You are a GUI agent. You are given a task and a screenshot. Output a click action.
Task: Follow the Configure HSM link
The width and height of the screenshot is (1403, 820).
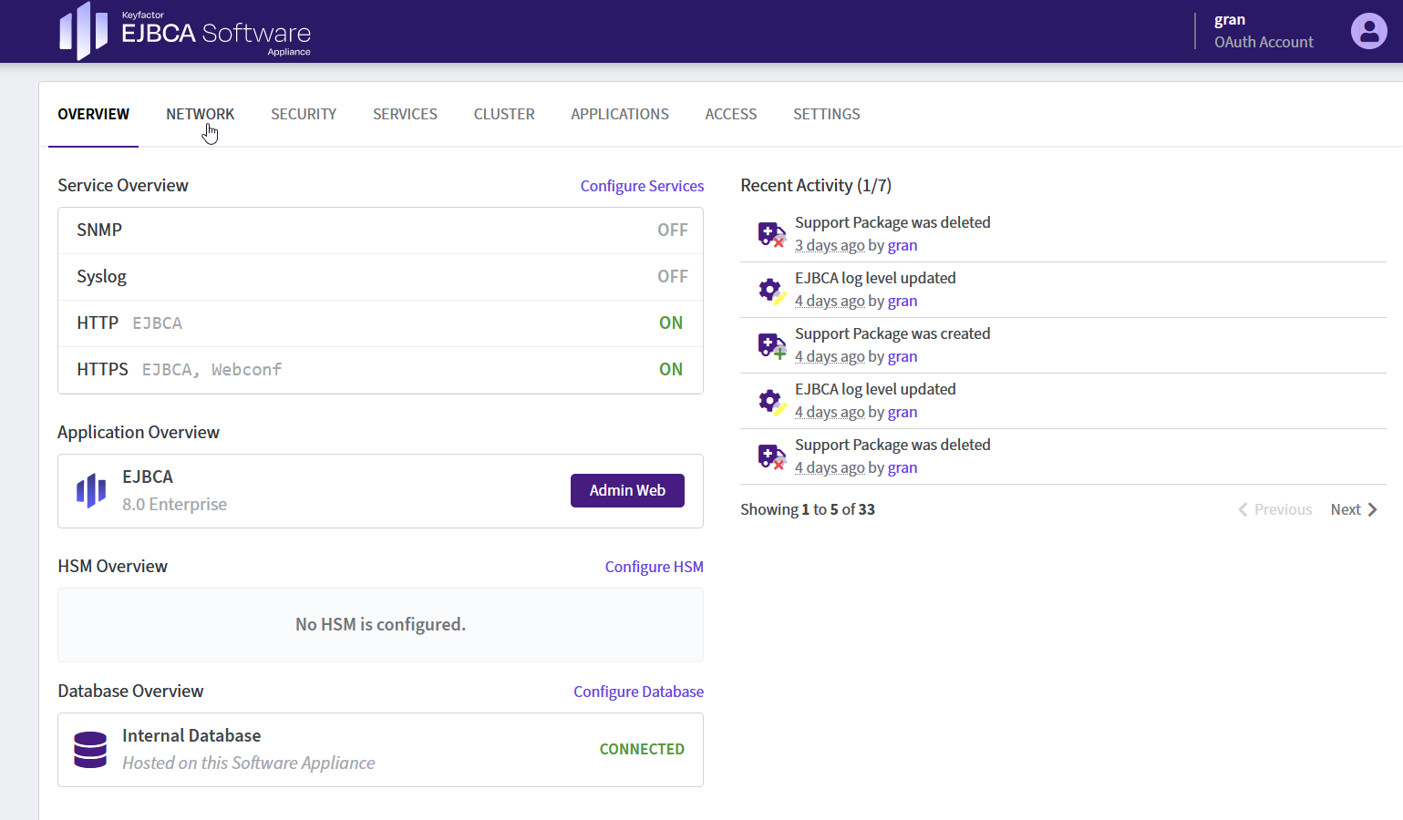click(x=654, y=567)
